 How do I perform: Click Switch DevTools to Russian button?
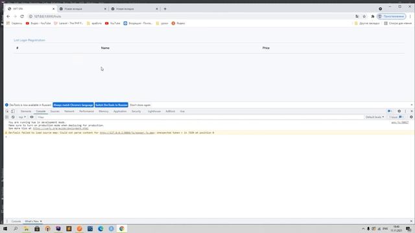(x=112, y=105)
